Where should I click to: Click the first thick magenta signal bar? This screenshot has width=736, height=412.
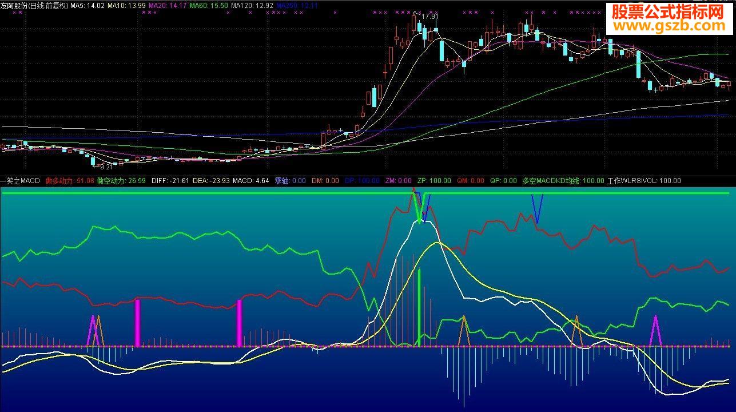137,323
